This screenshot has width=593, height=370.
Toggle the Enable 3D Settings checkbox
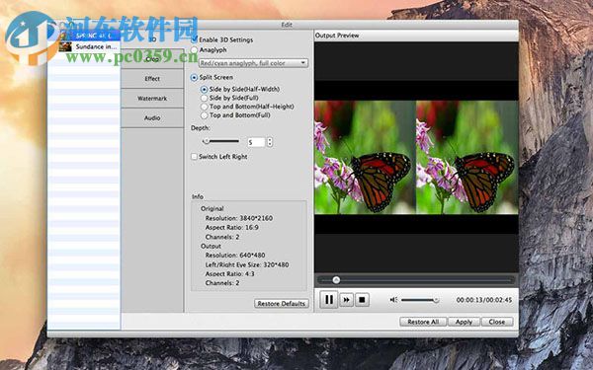195,39
